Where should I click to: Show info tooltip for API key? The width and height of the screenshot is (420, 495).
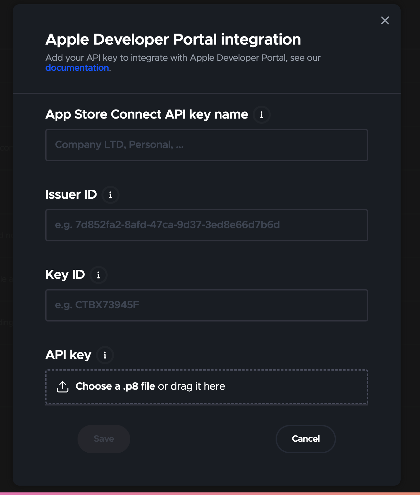105,355
